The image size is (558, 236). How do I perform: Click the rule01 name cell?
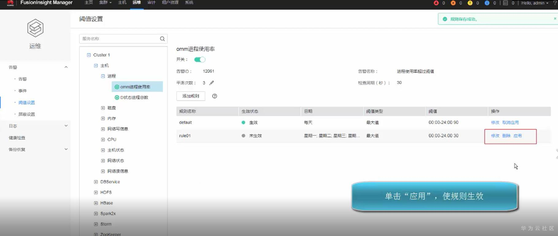[x=185, y=136]
